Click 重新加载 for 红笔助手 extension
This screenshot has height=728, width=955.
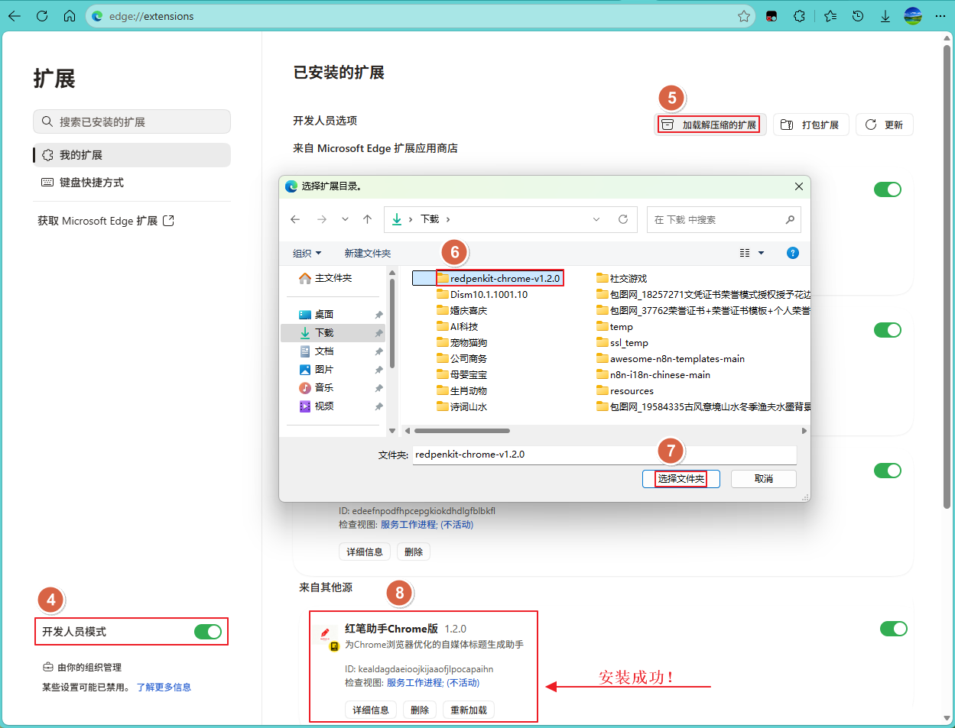(x=468, y=710)
